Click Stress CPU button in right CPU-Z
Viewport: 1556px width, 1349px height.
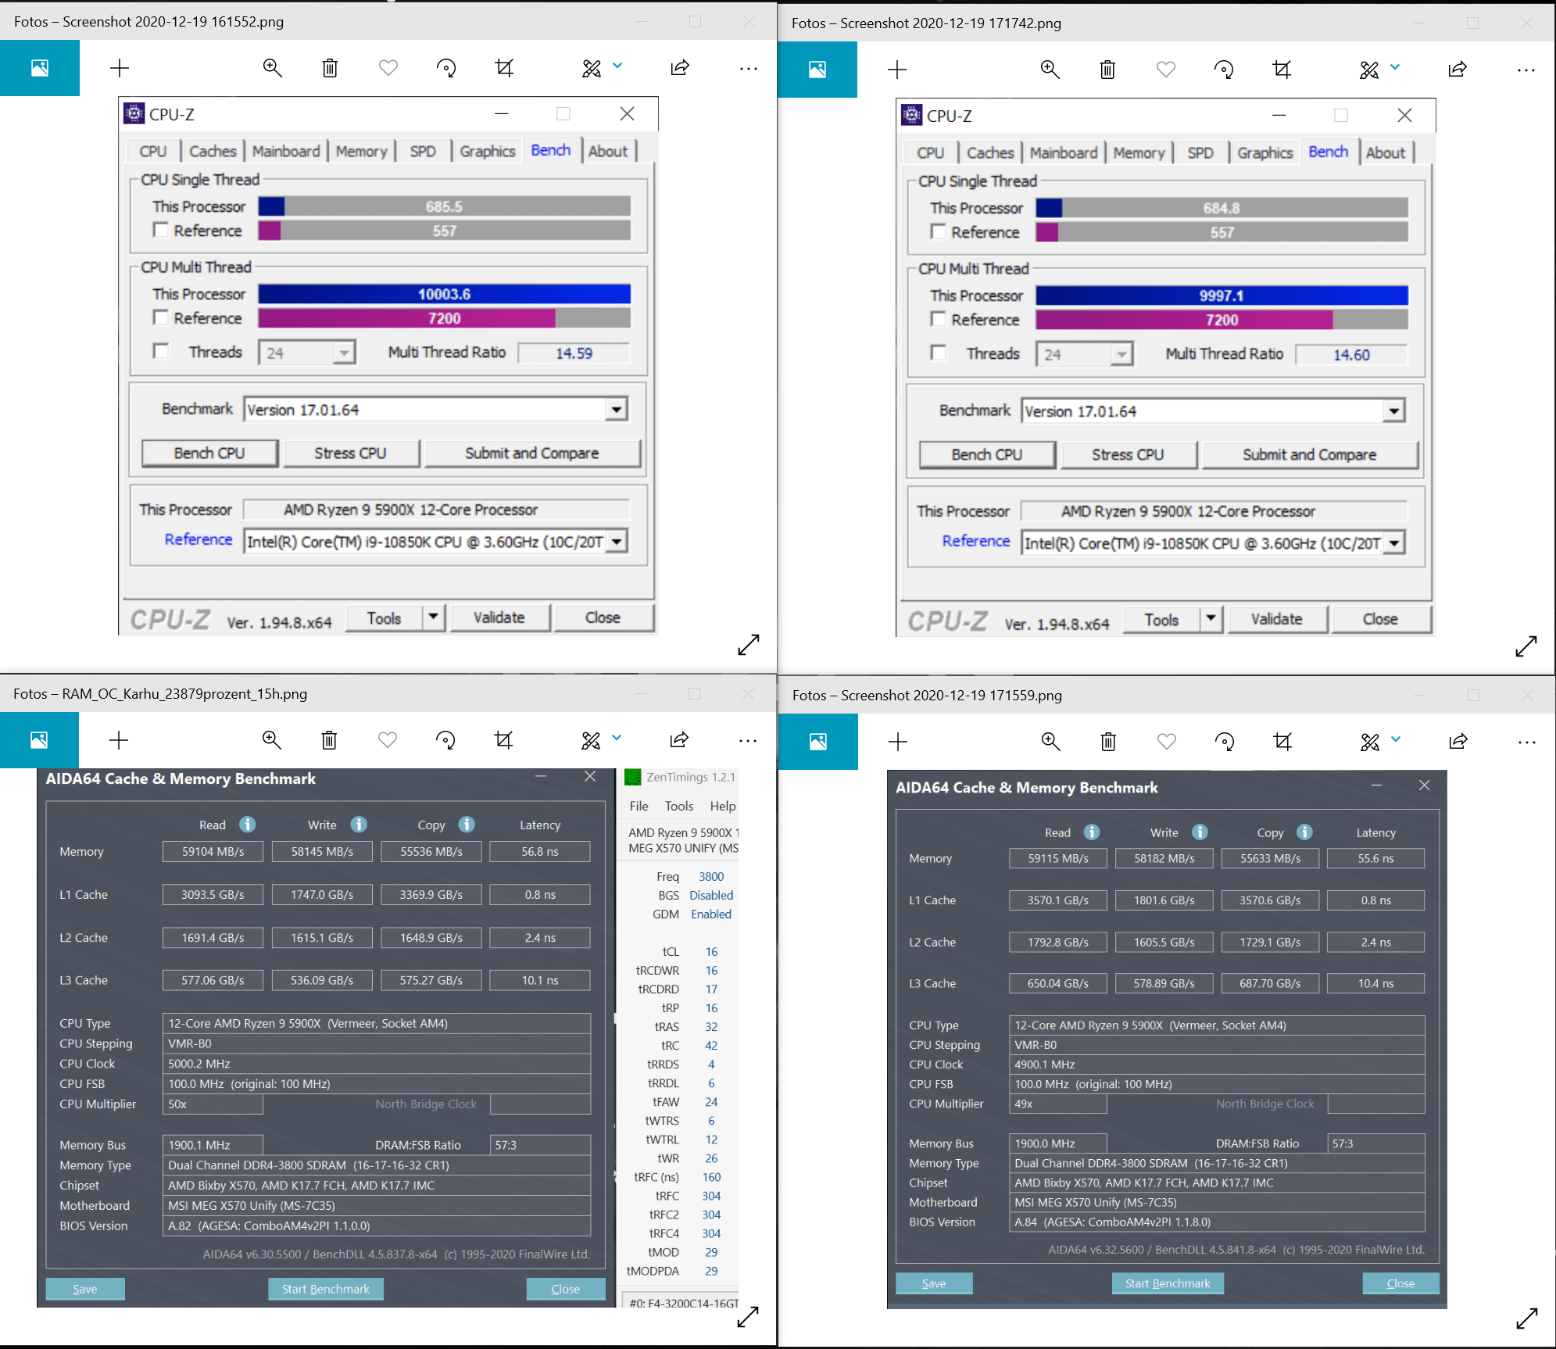pos(1128,455)
